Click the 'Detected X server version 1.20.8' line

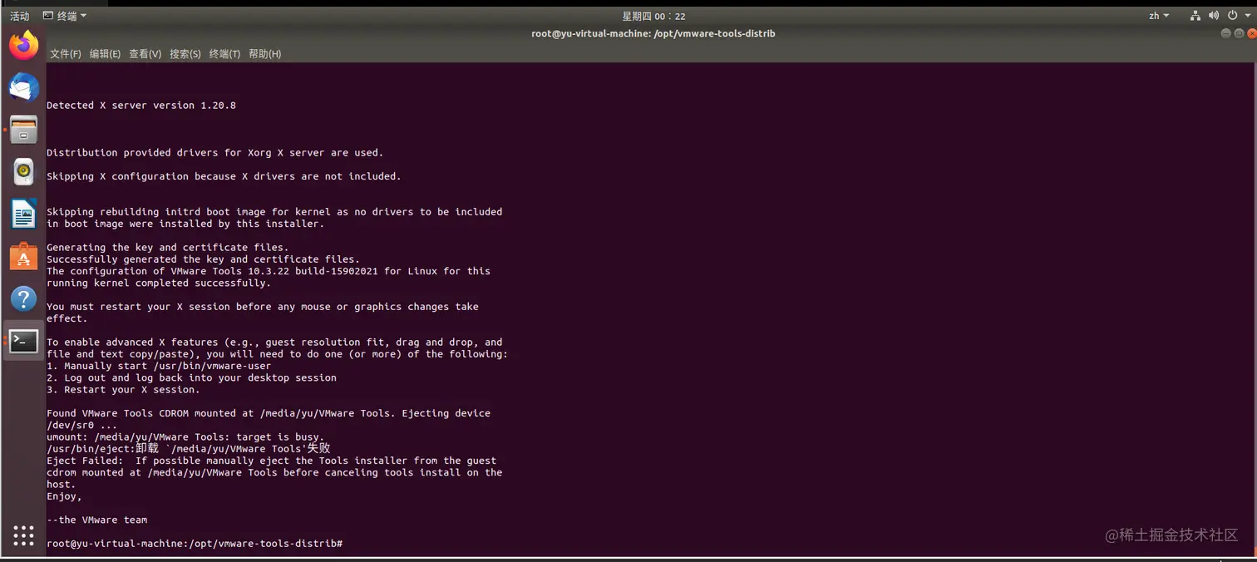[x=141, y=106]
